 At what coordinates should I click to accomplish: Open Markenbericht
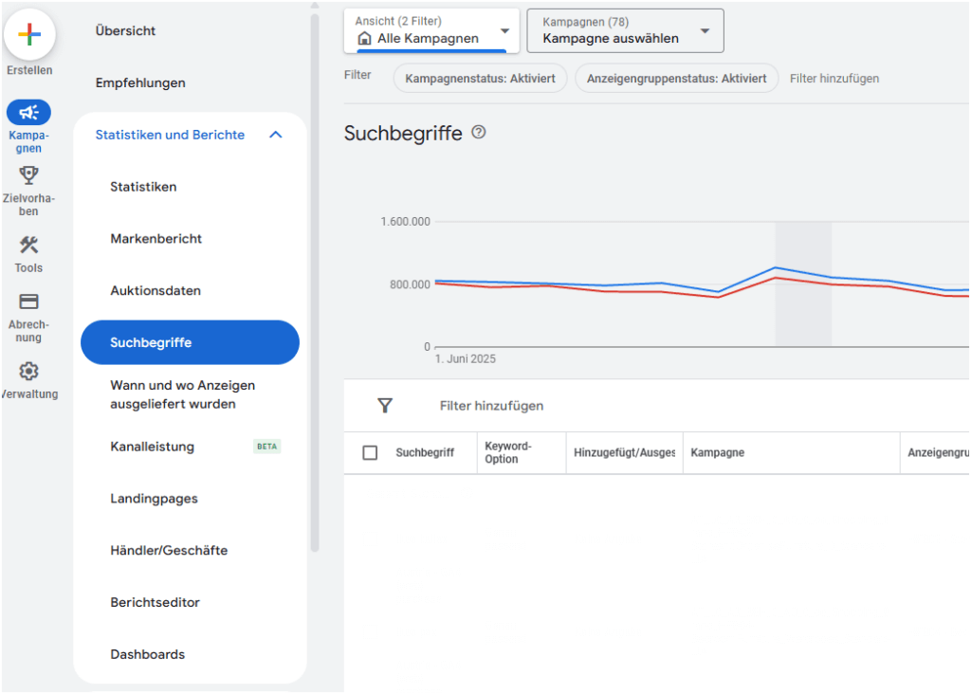[x=156, y=238]
